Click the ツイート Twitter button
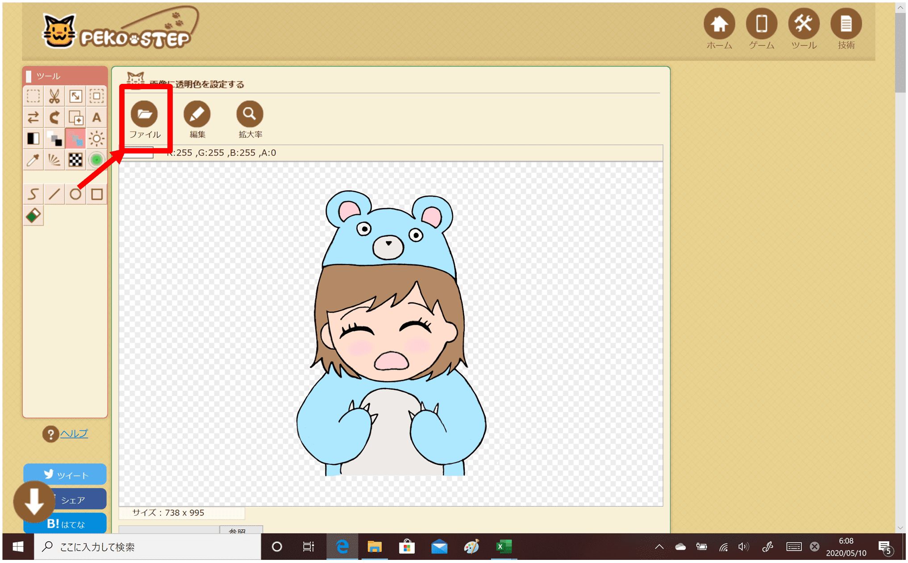 click(x=65, y=475)
